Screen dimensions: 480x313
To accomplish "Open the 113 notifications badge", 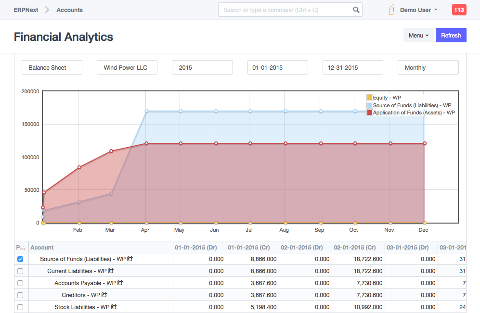I will (459, 10).
